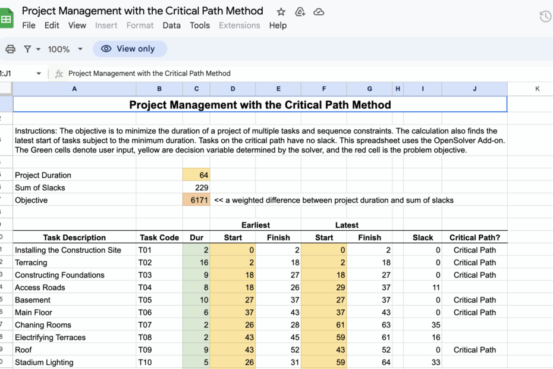
Task: Select column header J
Action: (474, 88)
